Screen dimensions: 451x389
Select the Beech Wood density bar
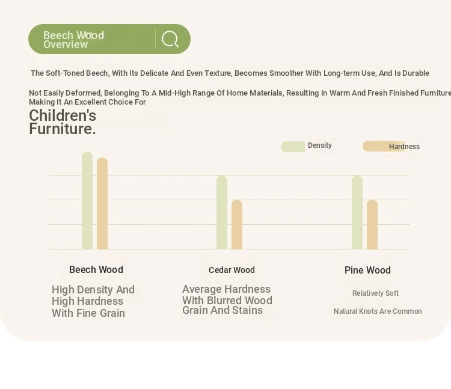[x=87, y=200]
